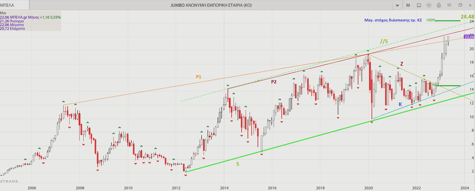Click the 2008 year axis label
The width and height of the screenshot is (475, 191).
pyautogui.click(x=80, y=188)
